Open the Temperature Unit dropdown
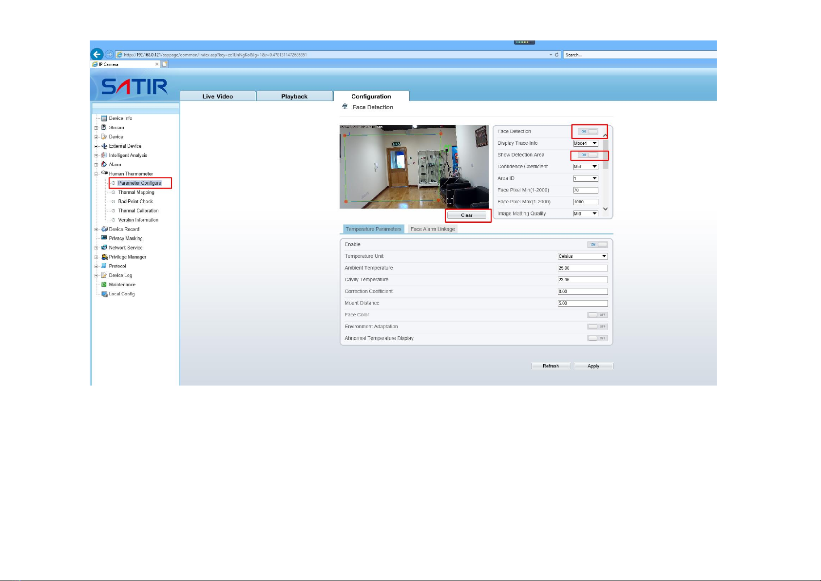This screenshot has width=821, height=581. 583,256
